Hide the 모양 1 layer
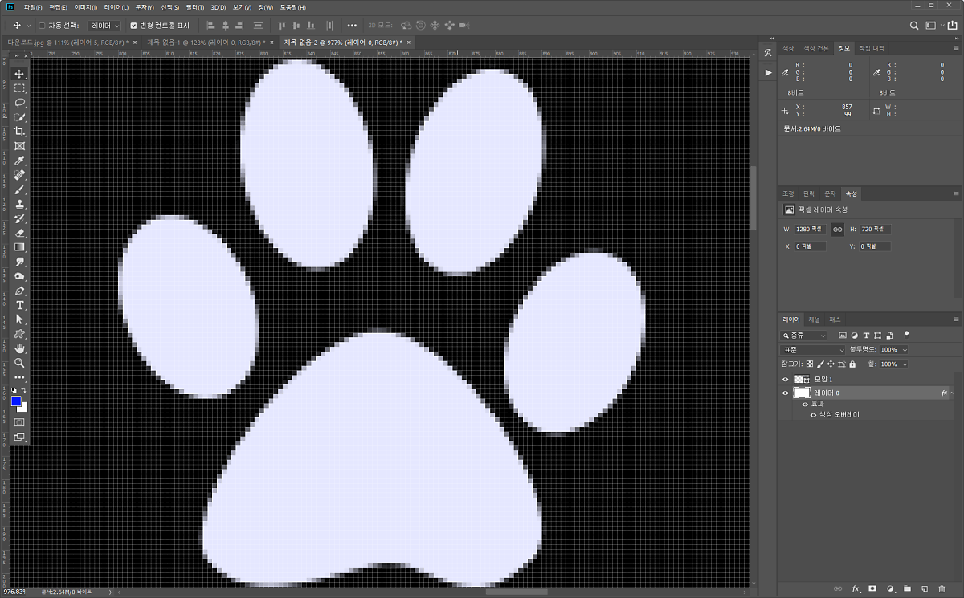Screen dimensions: 964x598 pyautogui.click(x=786, y=379)
